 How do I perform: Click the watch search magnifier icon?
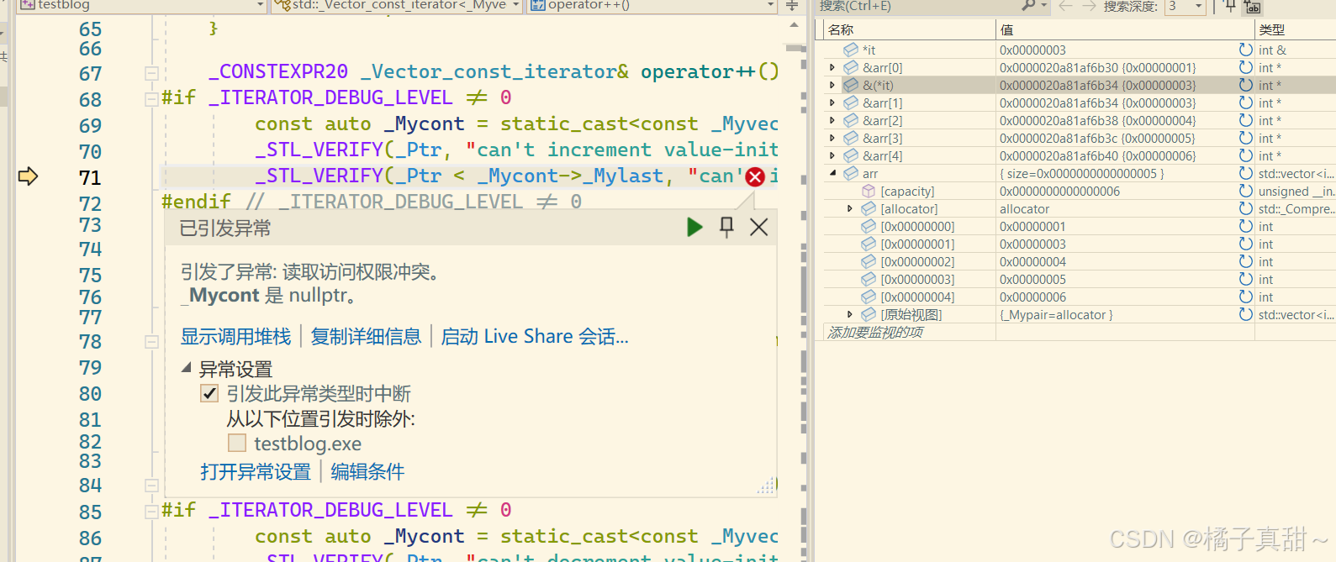[1028, 6]
